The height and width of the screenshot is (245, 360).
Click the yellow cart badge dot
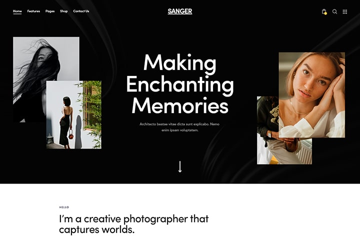click(325, 13)
